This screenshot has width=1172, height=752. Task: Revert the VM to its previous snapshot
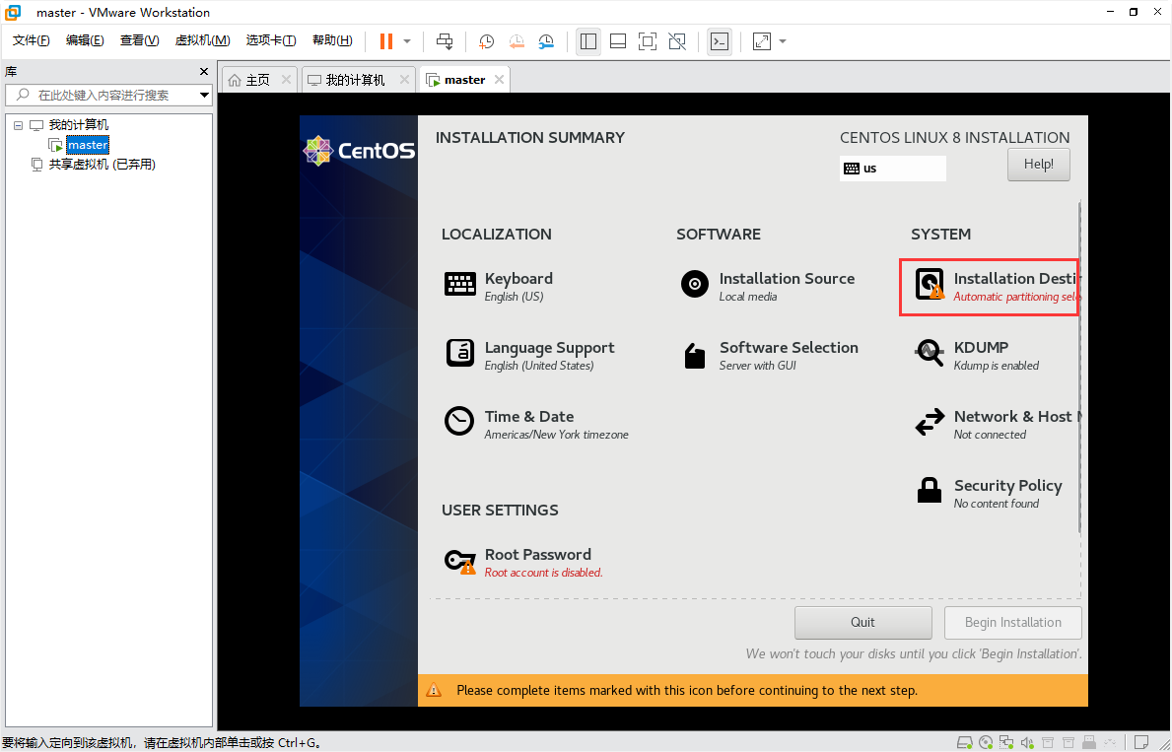(517, 41)
